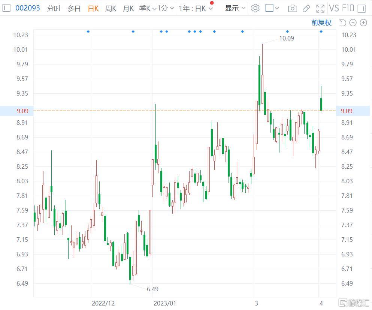Image resolution: width=372 pixels, height=310 pixels.
Task: Switch to 分时 intraday tab
Action: pyautogui.click(x=54, y=9)
